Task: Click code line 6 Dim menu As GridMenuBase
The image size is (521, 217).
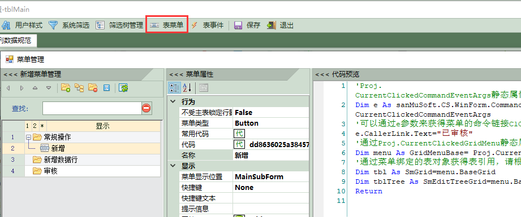Action: click(438, 153)
